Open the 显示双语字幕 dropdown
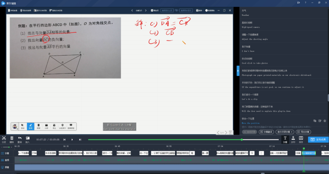Viewport: 329px width, 174px height. click(285, 132)
